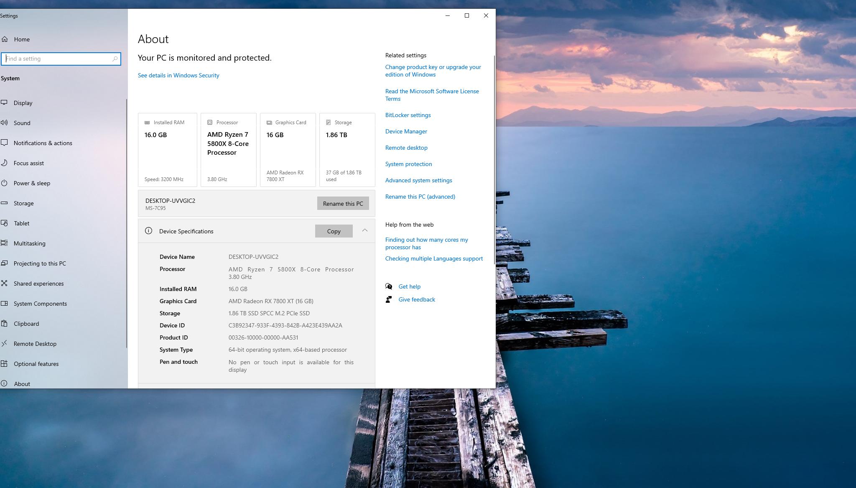This screenshot has width=856, height=488.
Task: Click the Get help chat icon
Action: (x=389, y=286)
